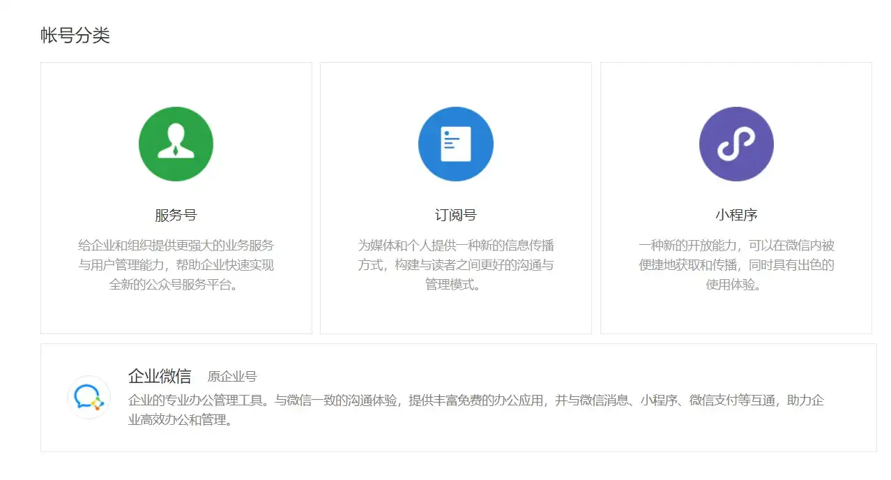Click the 小程序 description starting 一种新的开放能力
Screen dimensions: 891x480
coord(736,265)
